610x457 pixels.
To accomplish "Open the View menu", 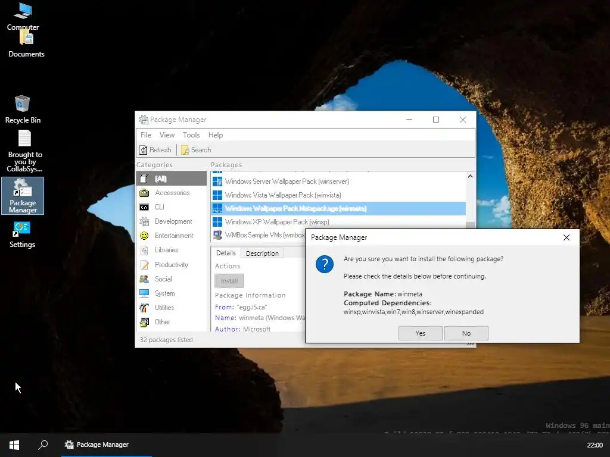I will [x=167, y=135].
